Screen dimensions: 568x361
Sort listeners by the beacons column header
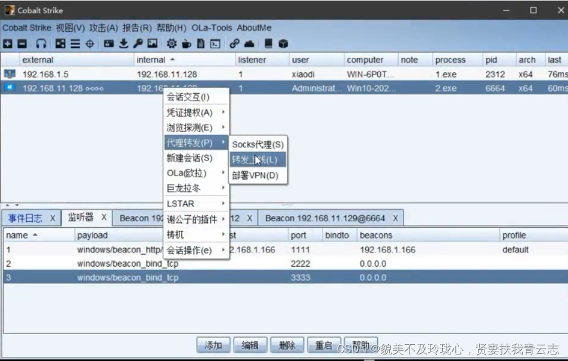(428, 235)
